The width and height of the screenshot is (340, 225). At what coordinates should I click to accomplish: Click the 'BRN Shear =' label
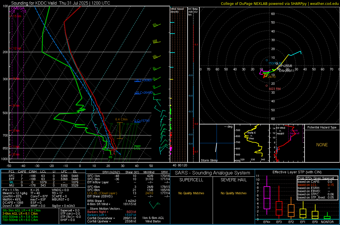pyautogui.click(x=96, y=201)
